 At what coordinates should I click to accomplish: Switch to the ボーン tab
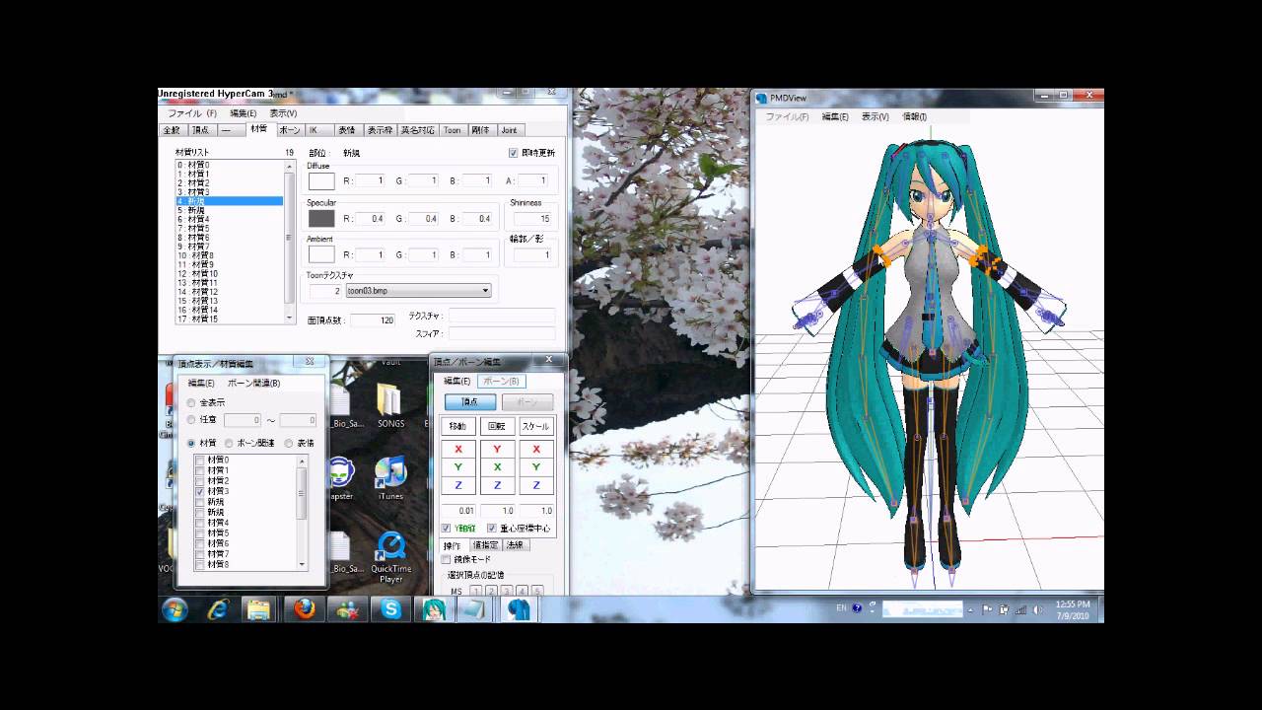point(290,130)
